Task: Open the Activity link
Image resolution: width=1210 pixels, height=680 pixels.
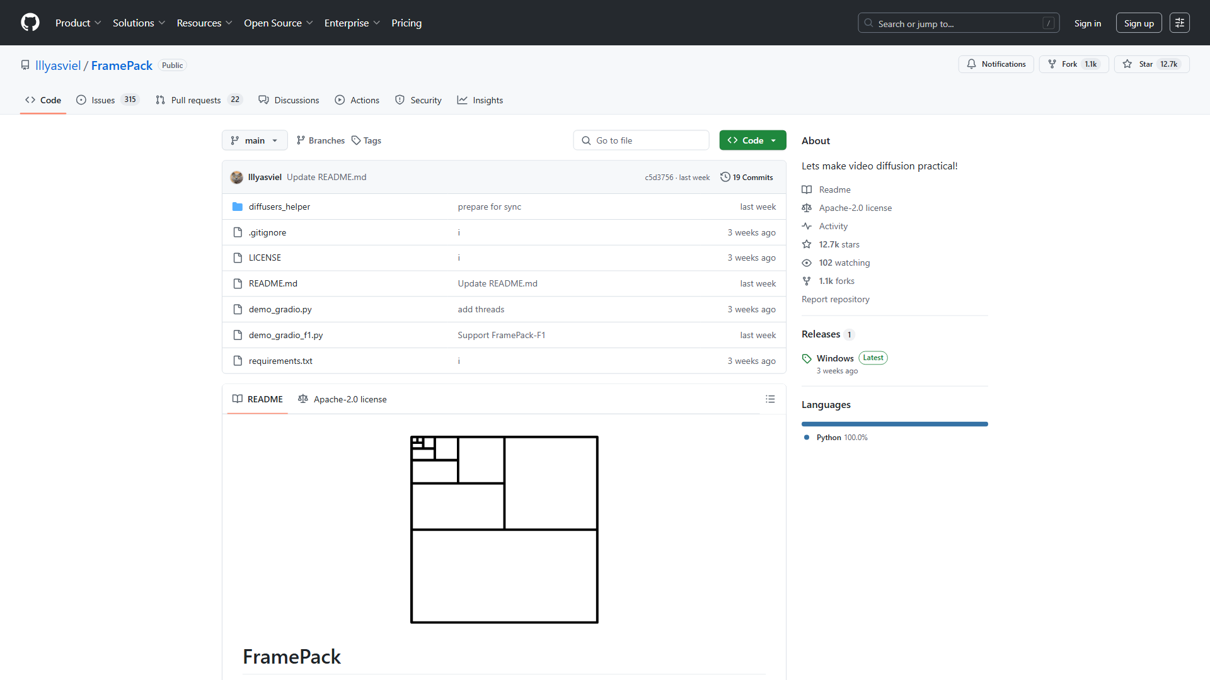Action: point(825,226)
